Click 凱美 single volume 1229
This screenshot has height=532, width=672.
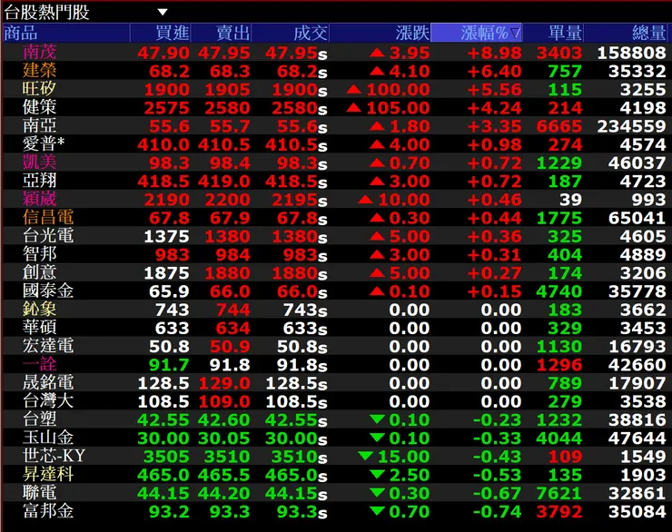tap(559, 163)
